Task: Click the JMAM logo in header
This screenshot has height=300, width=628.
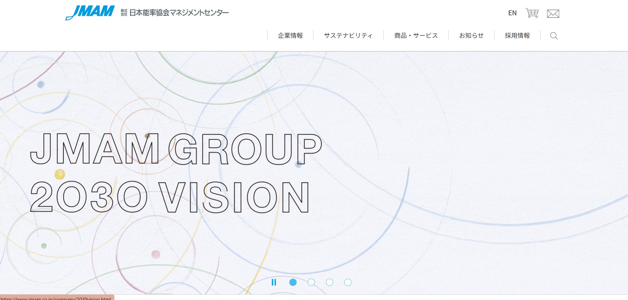Action: click(x=90, y=13)
